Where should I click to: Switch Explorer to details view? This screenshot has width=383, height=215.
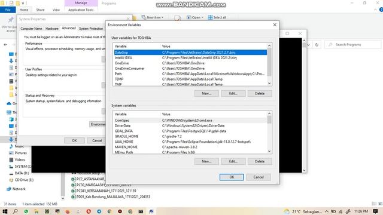click(x=374, y=204)
